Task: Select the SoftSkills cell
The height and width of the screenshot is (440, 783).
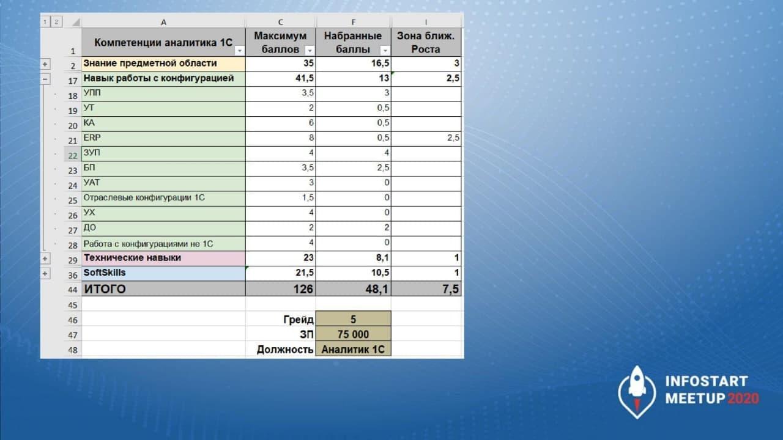Action: click(163, 273)
